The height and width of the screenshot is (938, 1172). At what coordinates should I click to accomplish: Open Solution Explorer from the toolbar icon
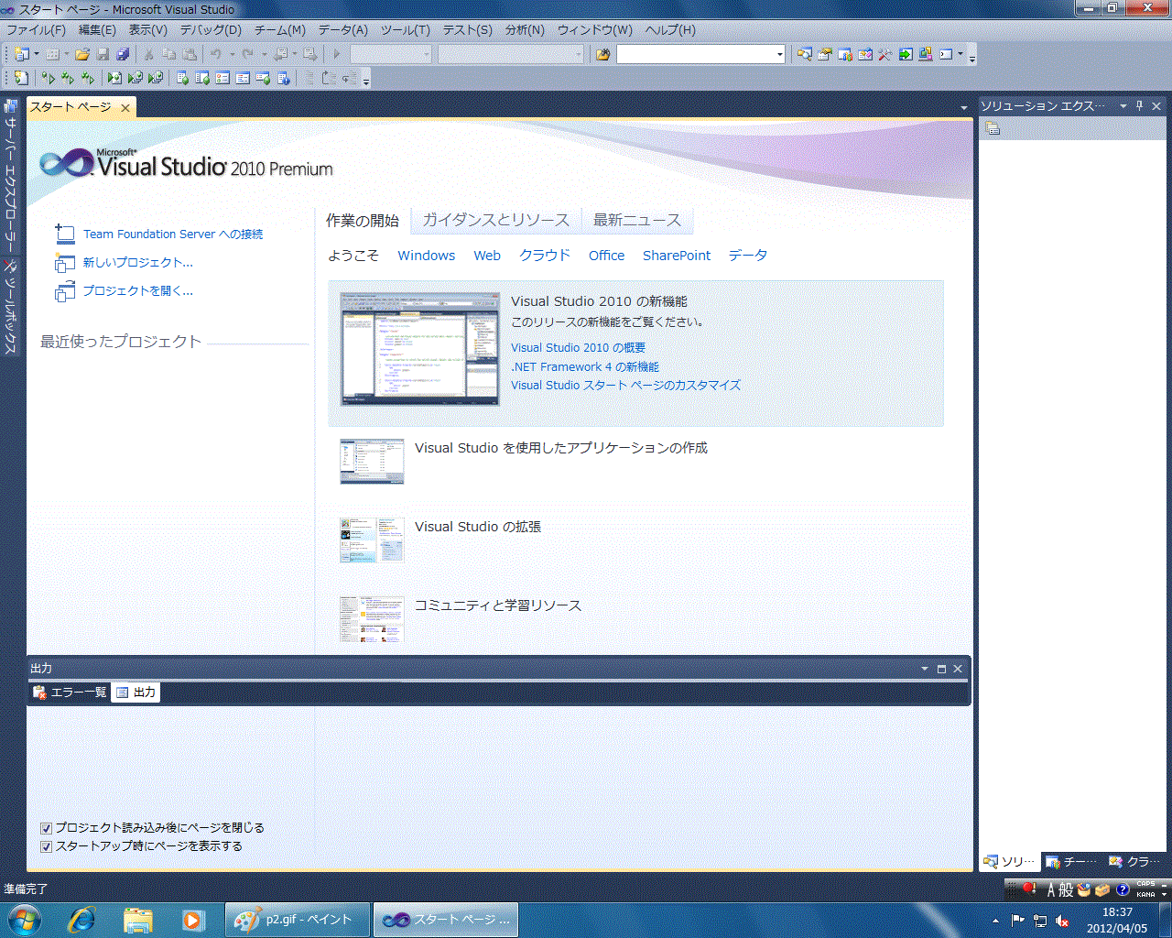[805, 55]
